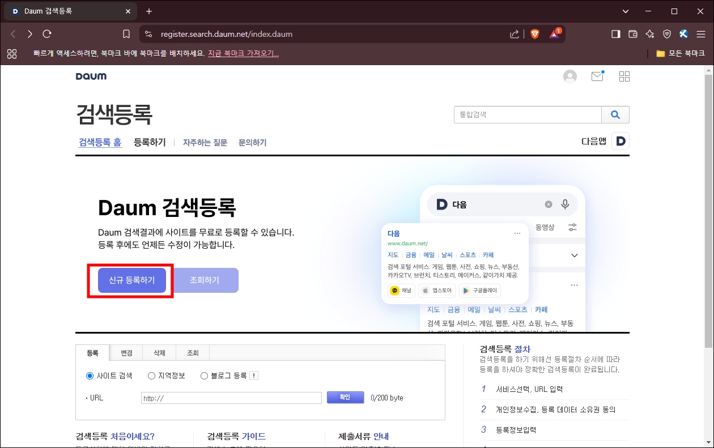This screenshot has height=448, width=714.
Task: Click the 다음앱 text link
Action: click(594, 142)
